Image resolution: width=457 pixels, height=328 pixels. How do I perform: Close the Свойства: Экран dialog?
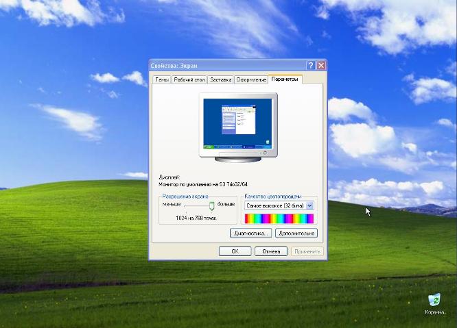pos(321,66)
